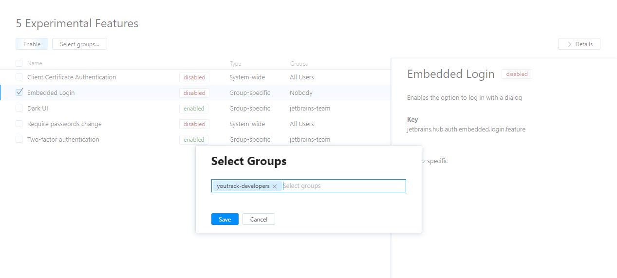Tick the Client Certificate Authentication checkbox
The width and height of the screenshot is (617, 278).
pyautogui.click(x=19, y=77)
